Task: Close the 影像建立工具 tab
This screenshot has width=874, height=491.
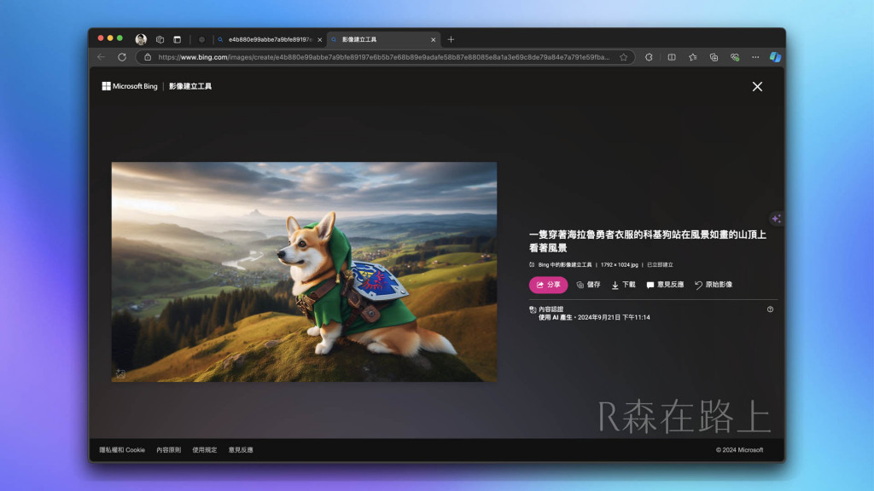Action: [433, 39]
